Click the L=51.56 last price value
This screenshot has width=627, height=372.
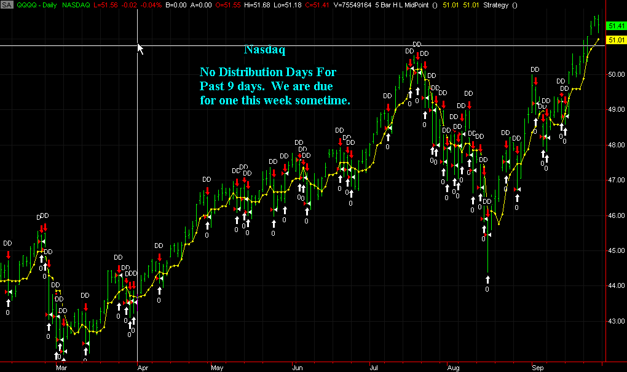104,5
